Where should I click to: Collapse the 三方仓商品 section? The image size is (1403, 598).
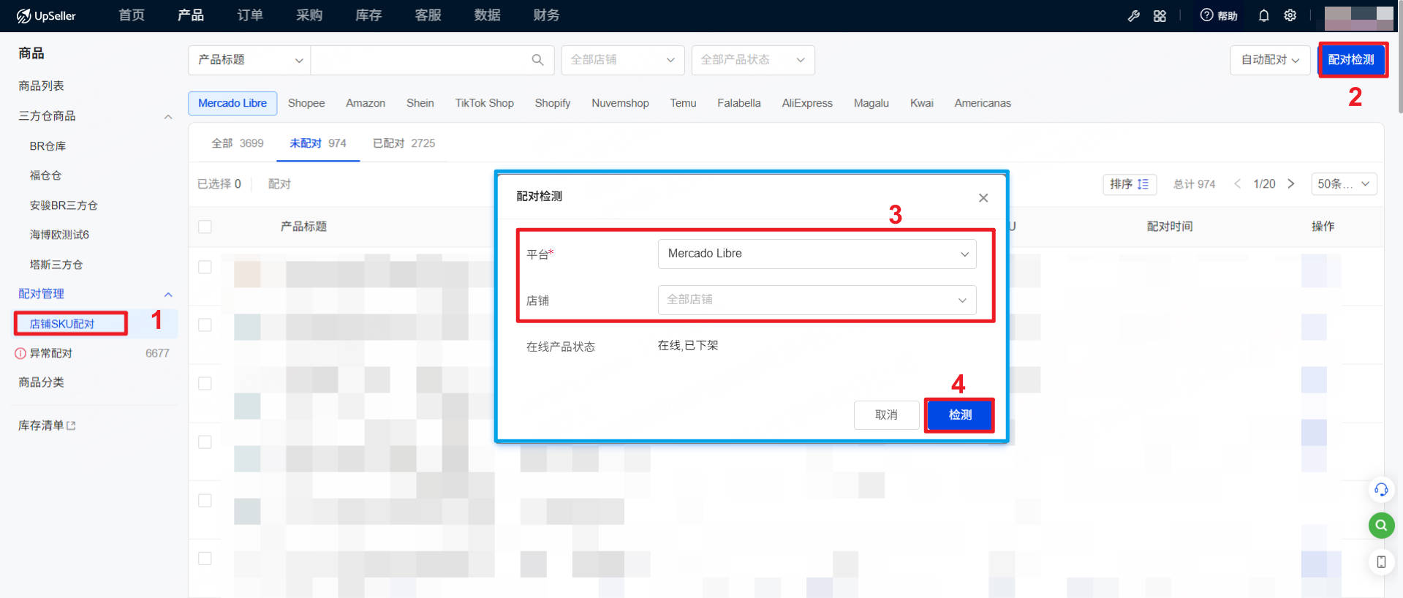(x=168, y=117)
